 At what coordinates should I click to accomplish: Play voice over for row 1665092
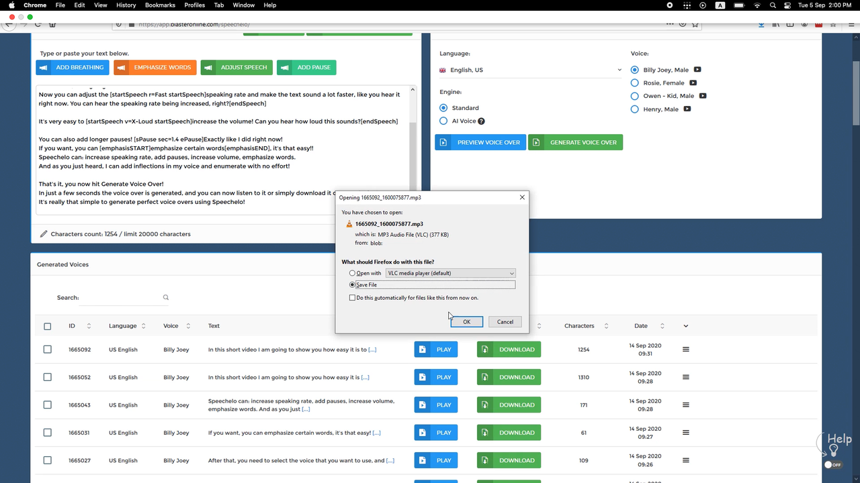(436, 350)
